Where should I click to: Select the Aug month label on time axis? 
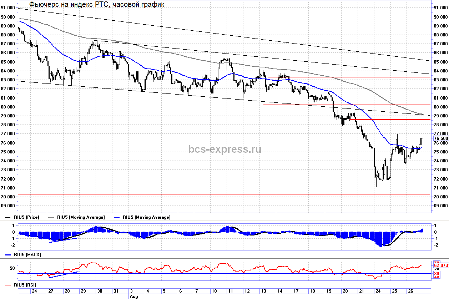(133, 296)
